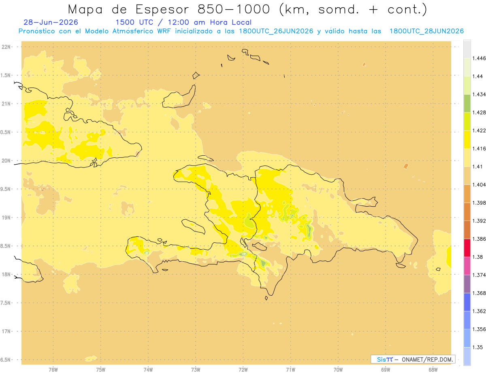
Task: Click the yellow-green legend swatch between 1.422 and 1.428
Action: click(x=467, y=121)
